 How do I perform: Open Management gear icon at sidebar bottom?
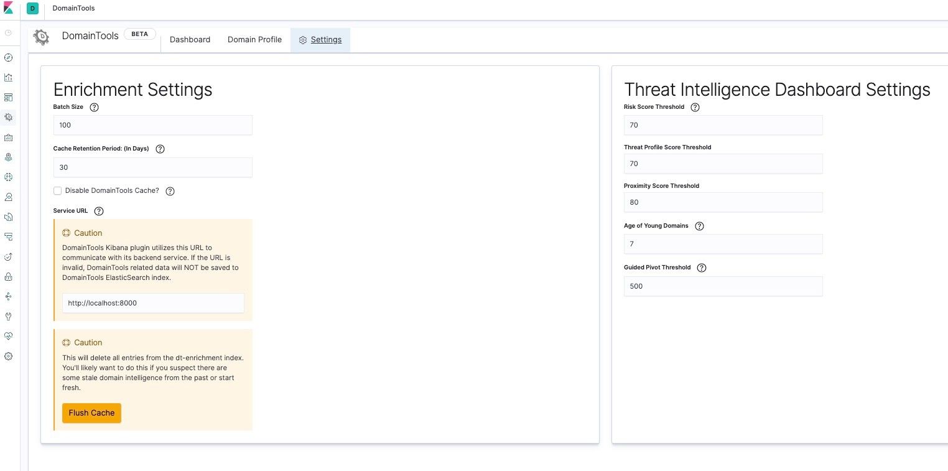8,356
